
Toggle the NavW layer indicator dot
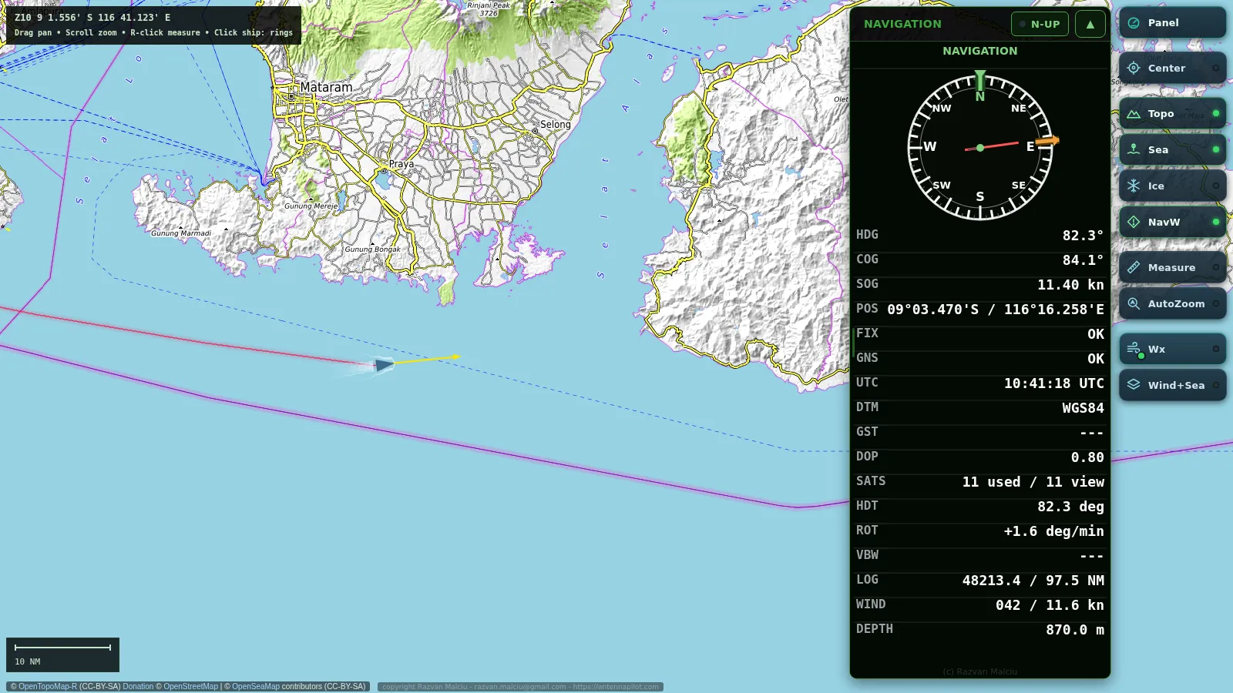click(x=1216, y=222)
